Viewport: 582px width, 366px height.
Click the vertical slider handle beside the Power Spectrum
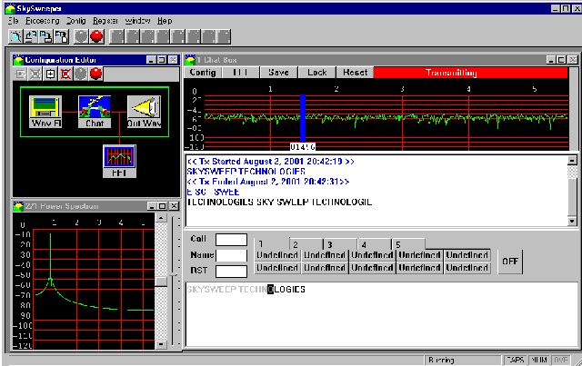click(174, 275)
